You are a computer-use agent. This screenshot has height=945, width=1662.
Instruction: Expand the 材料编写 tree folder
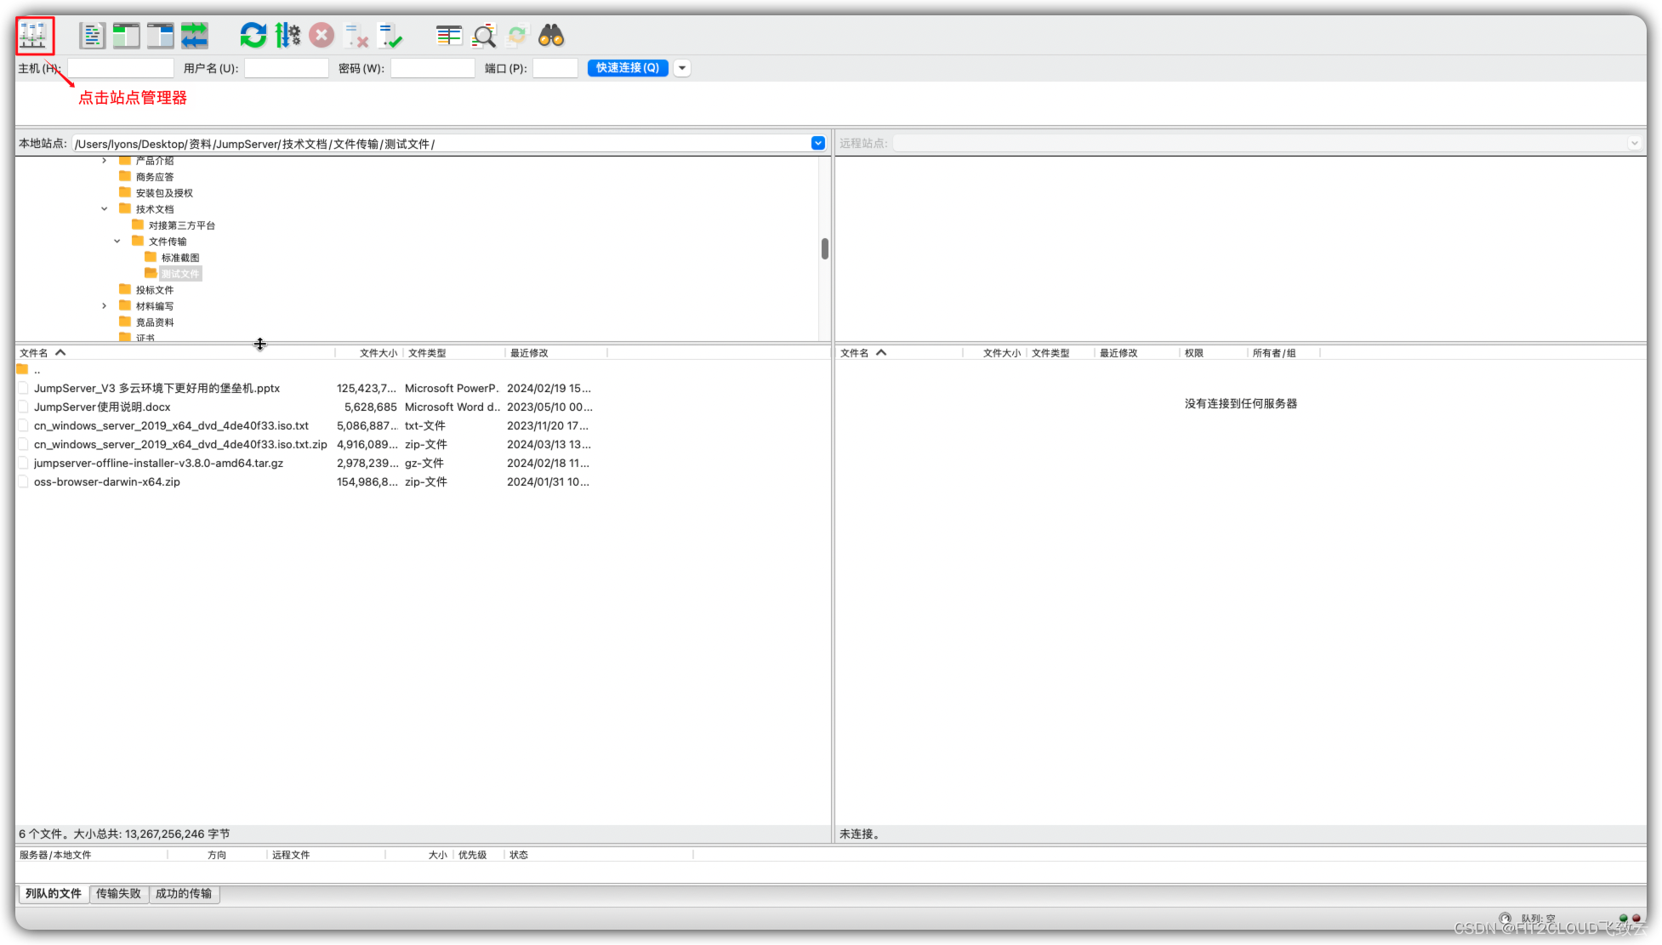105,305
